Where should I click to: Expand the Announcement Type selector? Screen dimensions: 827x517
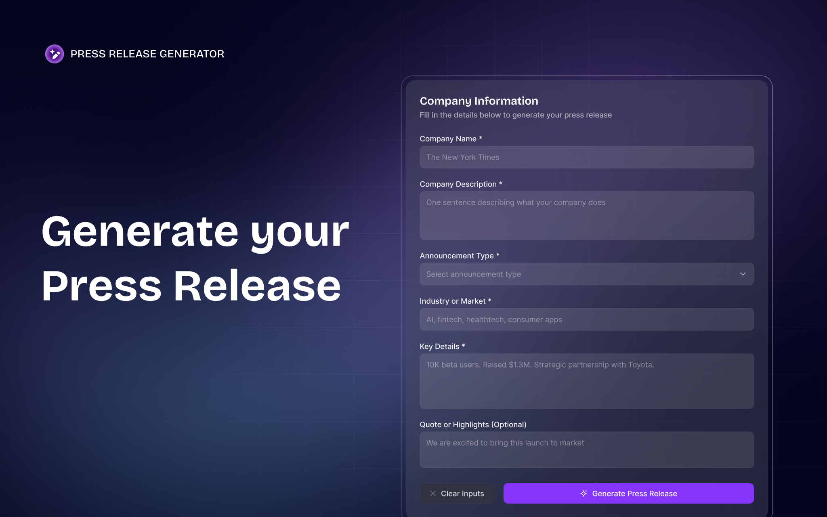(586, 274)
